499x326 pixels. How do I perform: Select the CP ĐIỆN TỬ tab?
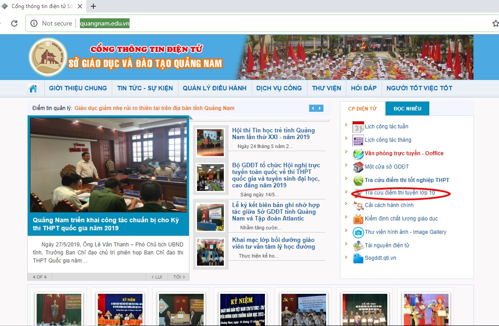click(362, 109)
